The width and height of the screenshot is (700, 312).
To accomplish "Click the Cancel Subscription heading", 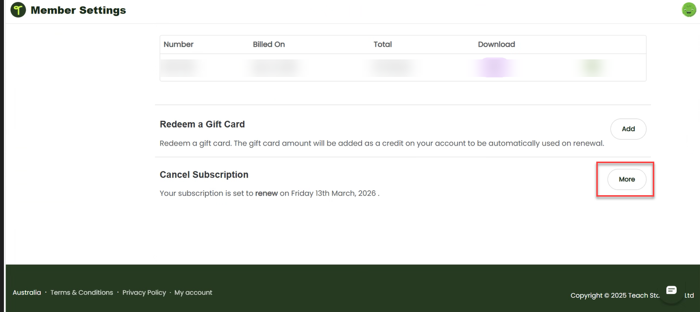I will (x=204, y=175).
